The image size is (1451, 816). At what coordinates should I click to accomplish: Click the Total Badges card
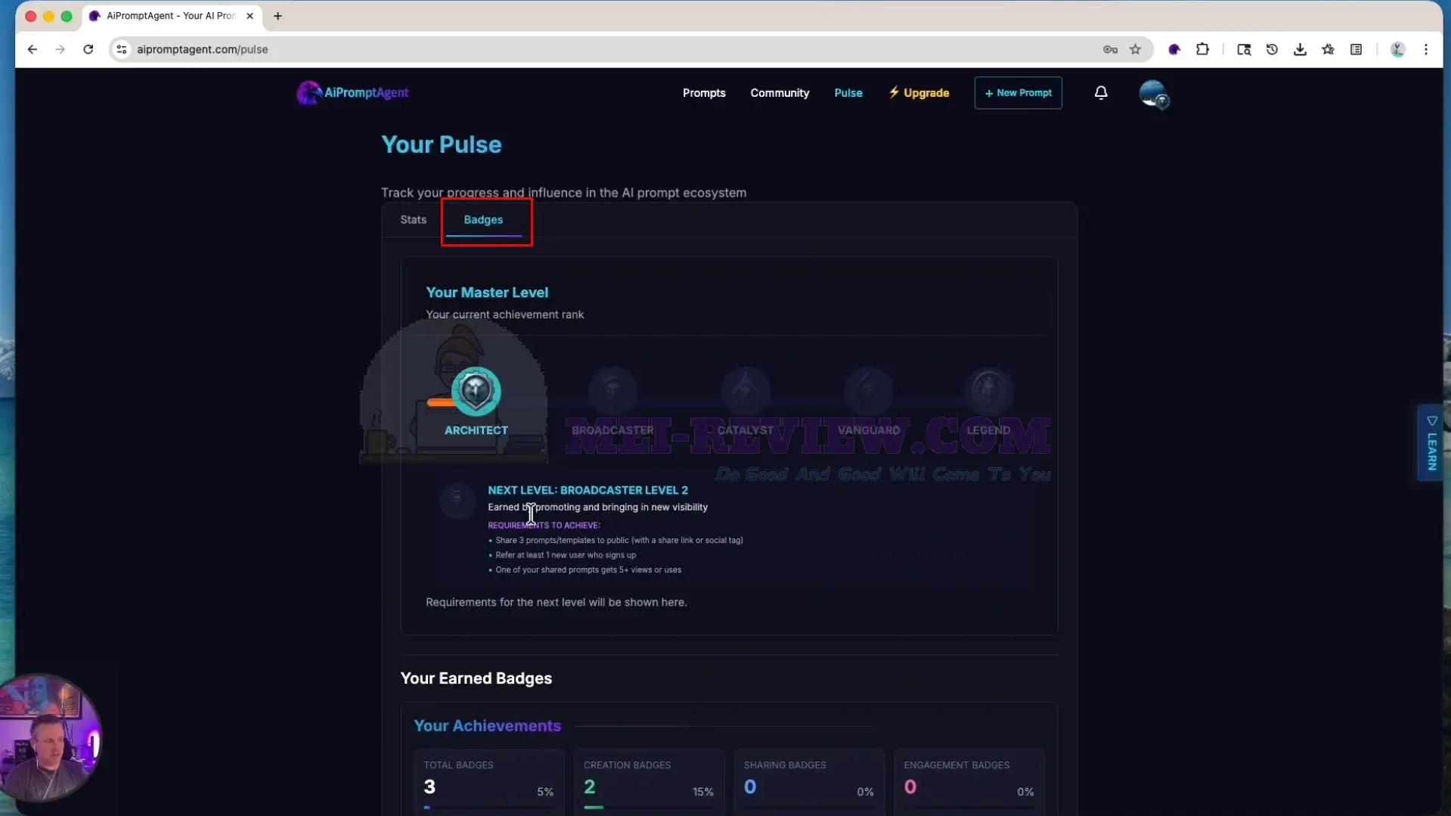[x=488, y=783]
